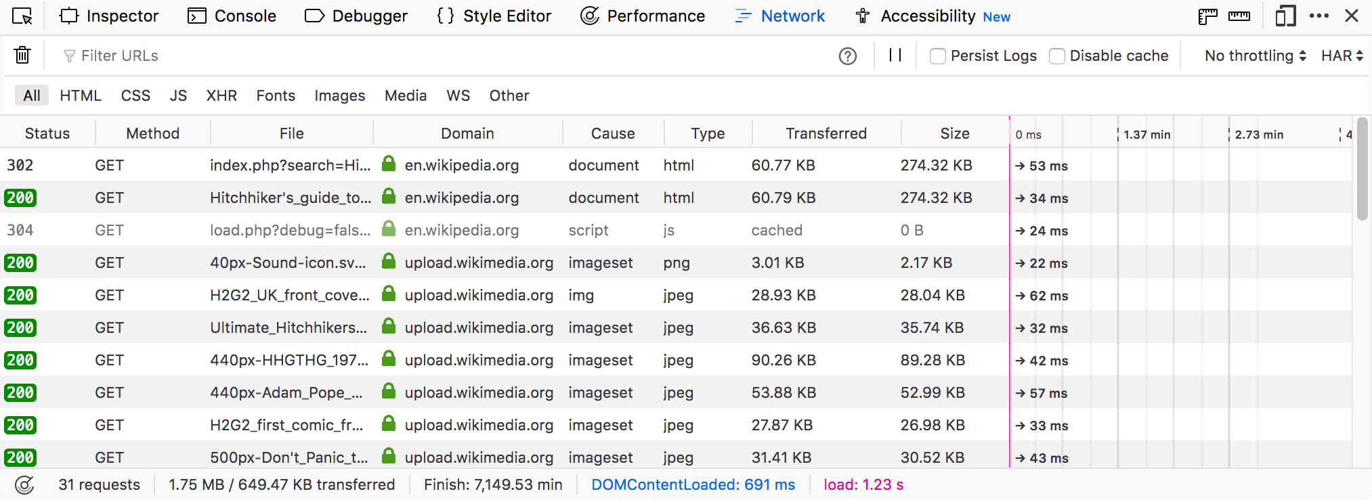
Task: Open the HAR export dropdown
Action: point(1342,55)
